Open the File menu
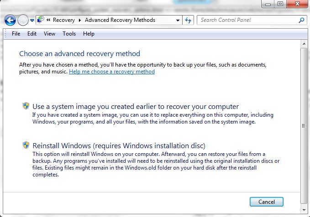The image size is (310, 217). click(16, 34)
